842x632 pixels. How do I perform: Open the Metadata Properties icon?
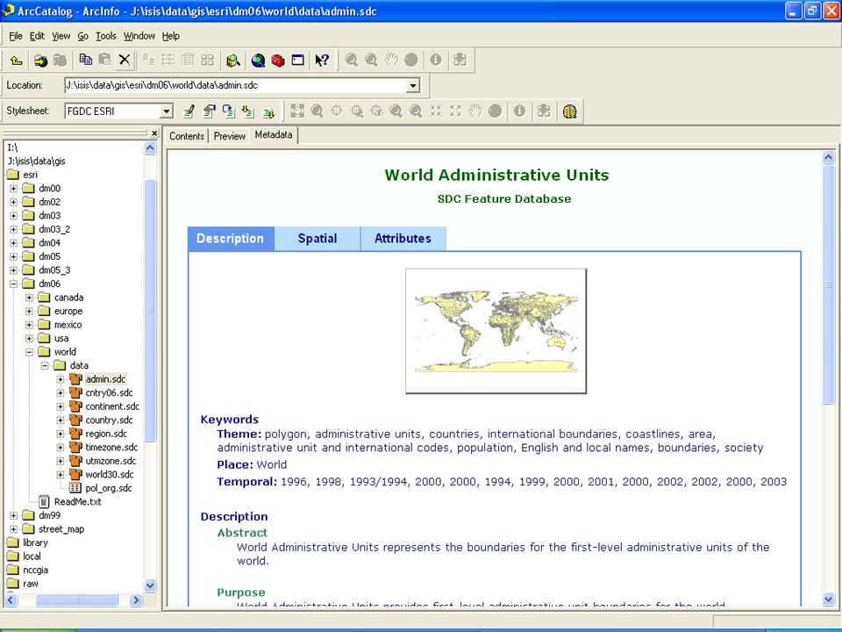click(209, 111)
